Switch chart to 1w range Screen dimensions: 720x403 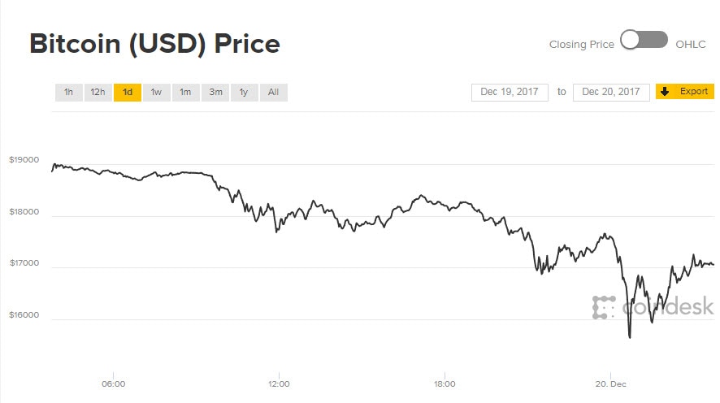point(156,92)
